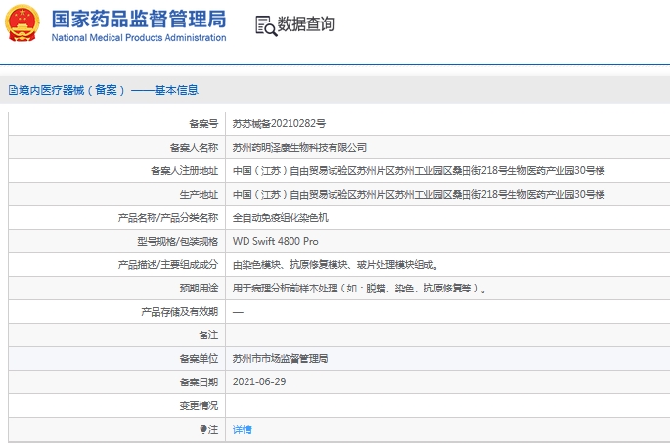Image resolution: width=670 pixels, height=447 pixels.
Task: Click the 备案号 row label
Action: pos(203,124)
